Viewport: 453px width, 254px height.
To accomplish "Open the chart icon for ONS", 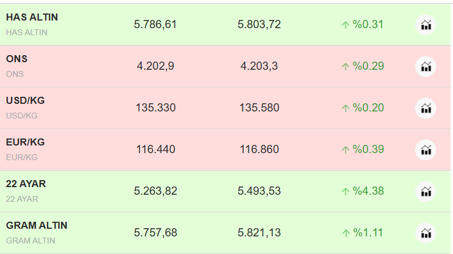I will coord(426,66).
